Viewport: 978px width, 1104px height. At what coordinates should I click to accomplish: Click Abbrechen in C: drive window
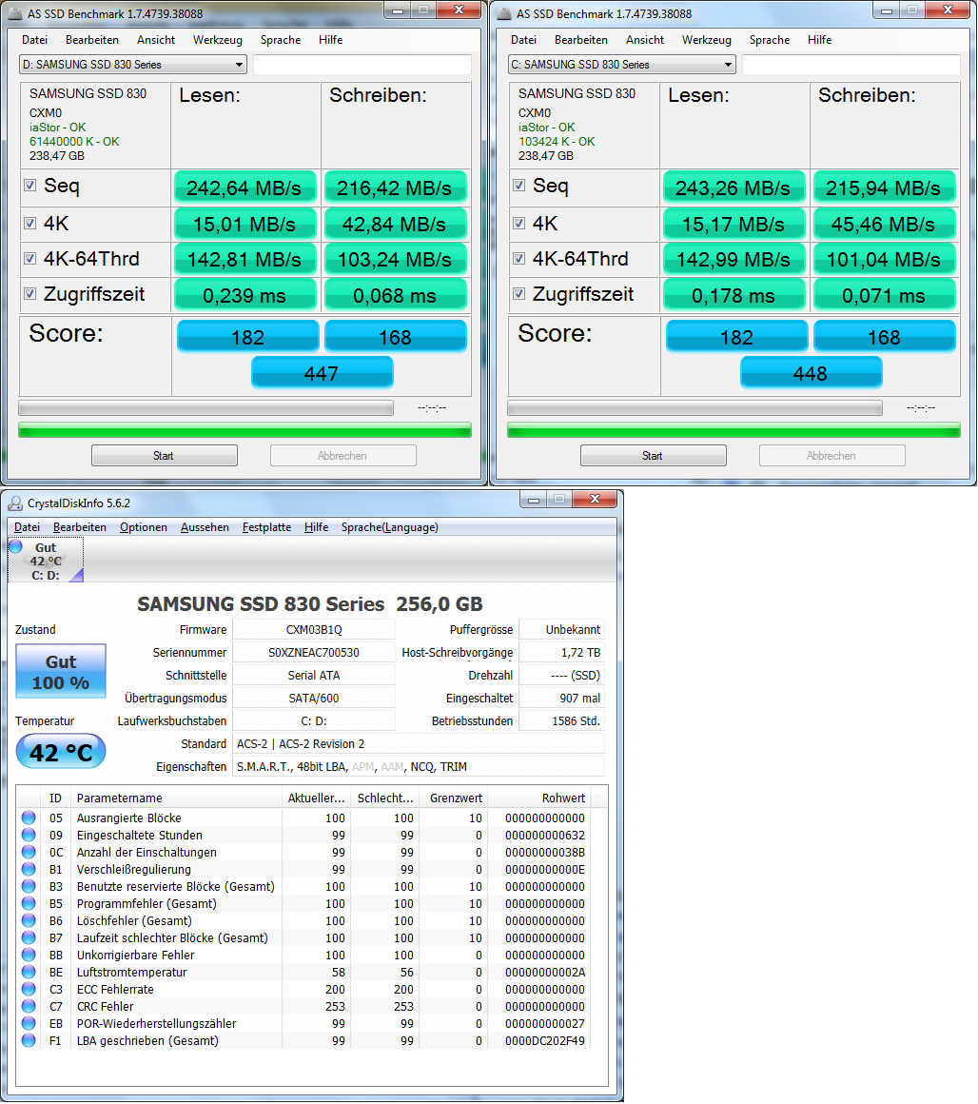(831, 456)
